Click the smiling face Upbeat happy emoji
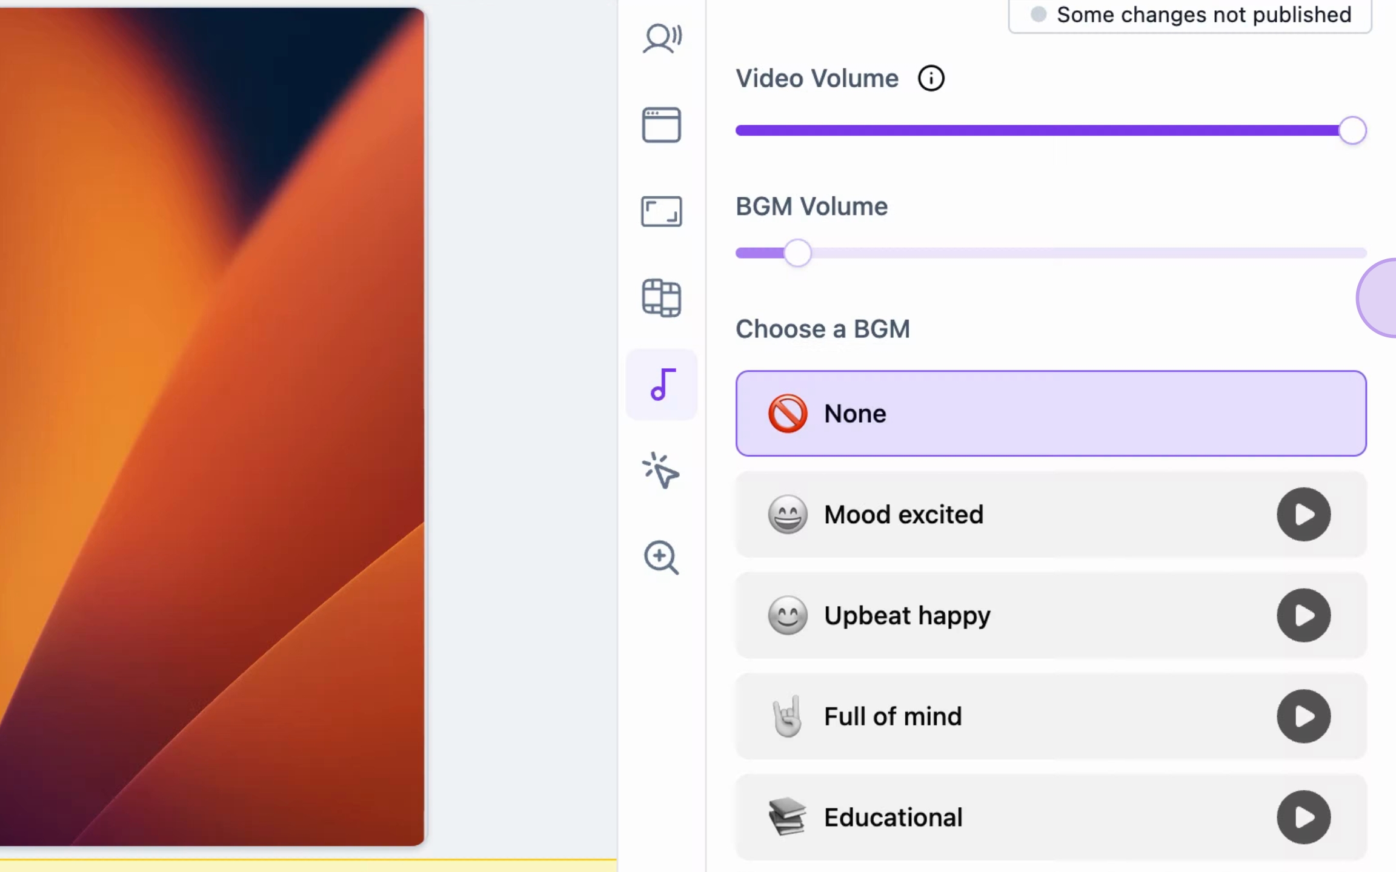Image resolution: width=1396 pixels, height=872 pixels. tap(788, 615)
